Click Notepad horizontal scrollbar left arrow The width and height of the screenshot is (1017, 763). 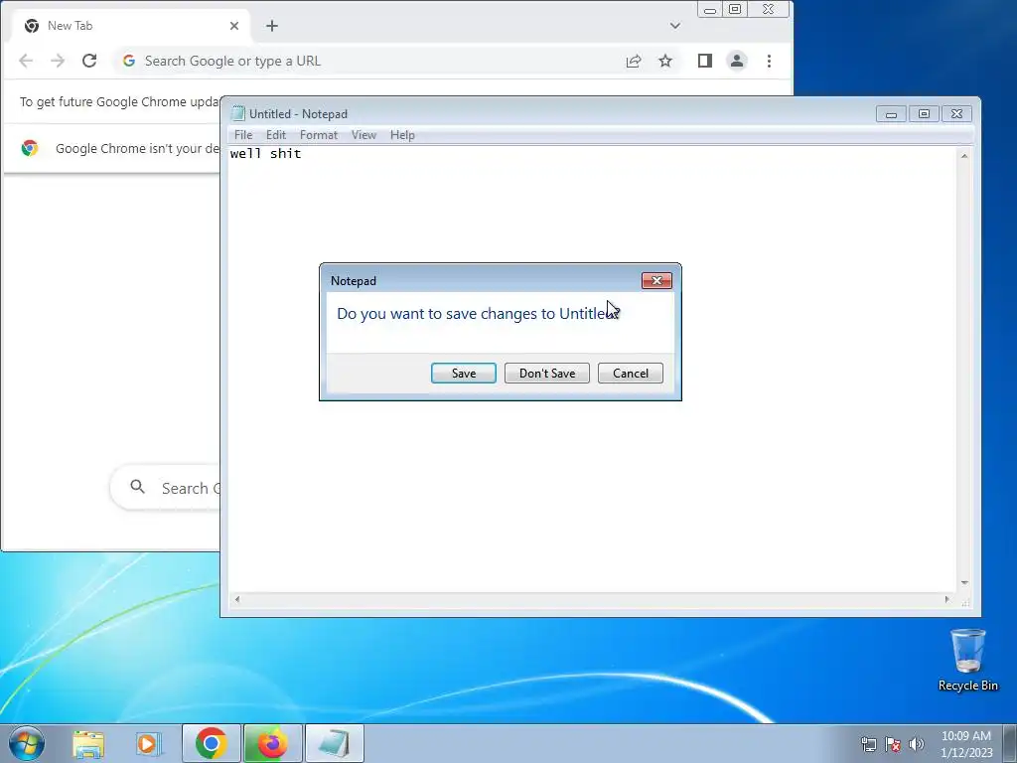tap(237, 599)
